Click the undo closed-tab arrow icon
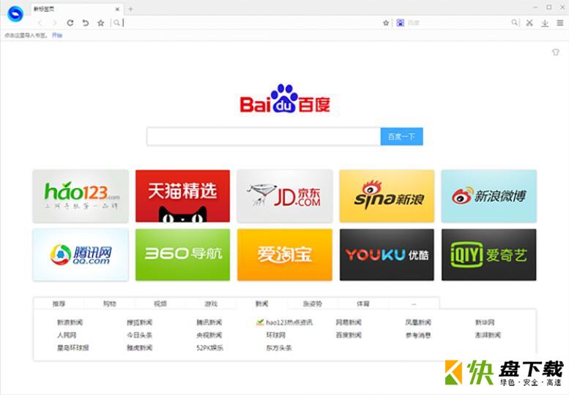The image size is (569, 395). pyautogui.click(x=86, y=23)
